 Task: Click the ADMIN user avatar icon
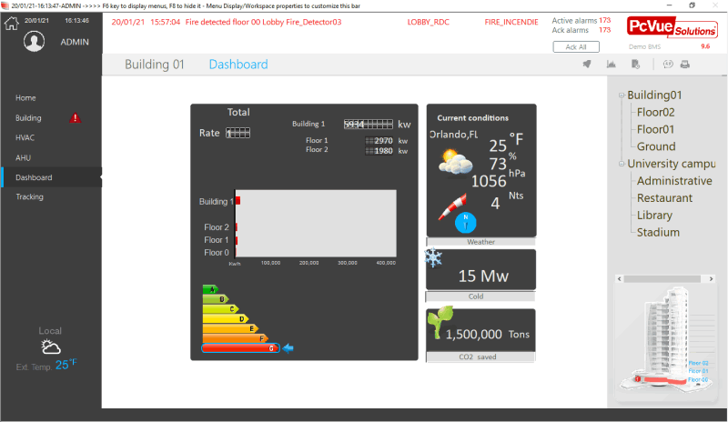pyautogui.click(x=35, y=42)
